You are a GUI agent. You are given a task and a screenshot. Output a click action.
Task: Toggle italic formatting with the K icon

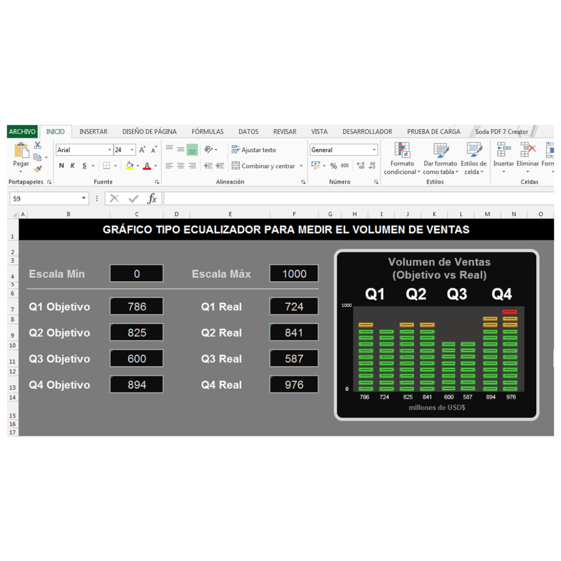[71, 165]
